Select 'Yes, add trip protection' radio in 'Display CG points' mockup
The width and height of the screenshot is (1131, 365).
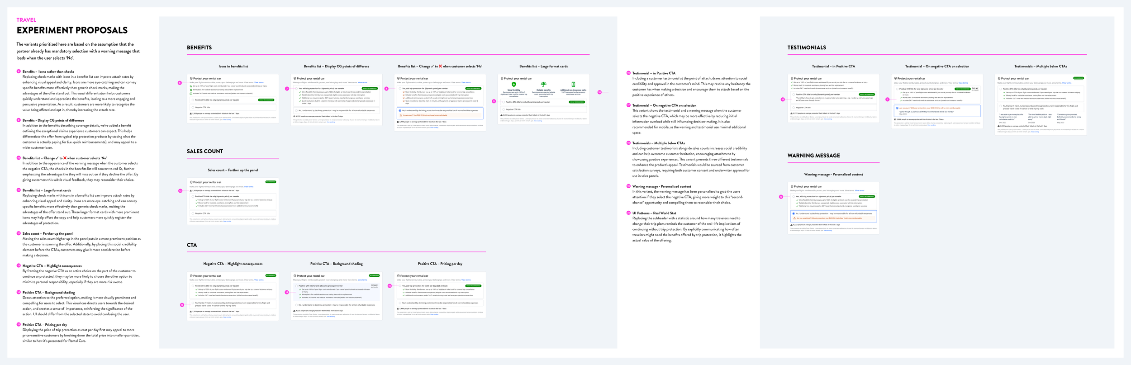pyautogui.click(x=297, y=88)
